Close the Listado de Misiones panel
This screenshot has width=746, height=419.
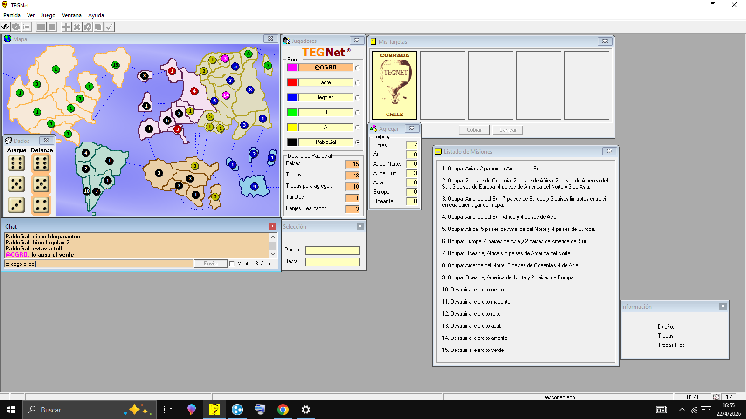pyautogui.click(x=609, y=151)
